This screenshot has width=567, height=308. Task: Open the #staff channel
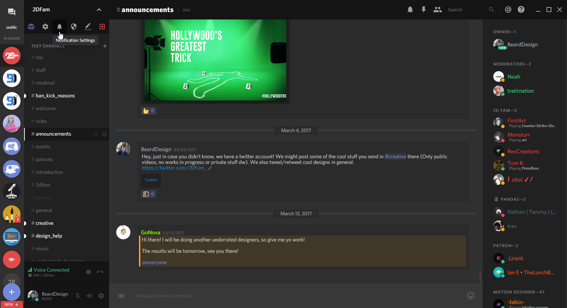point(66,70)
